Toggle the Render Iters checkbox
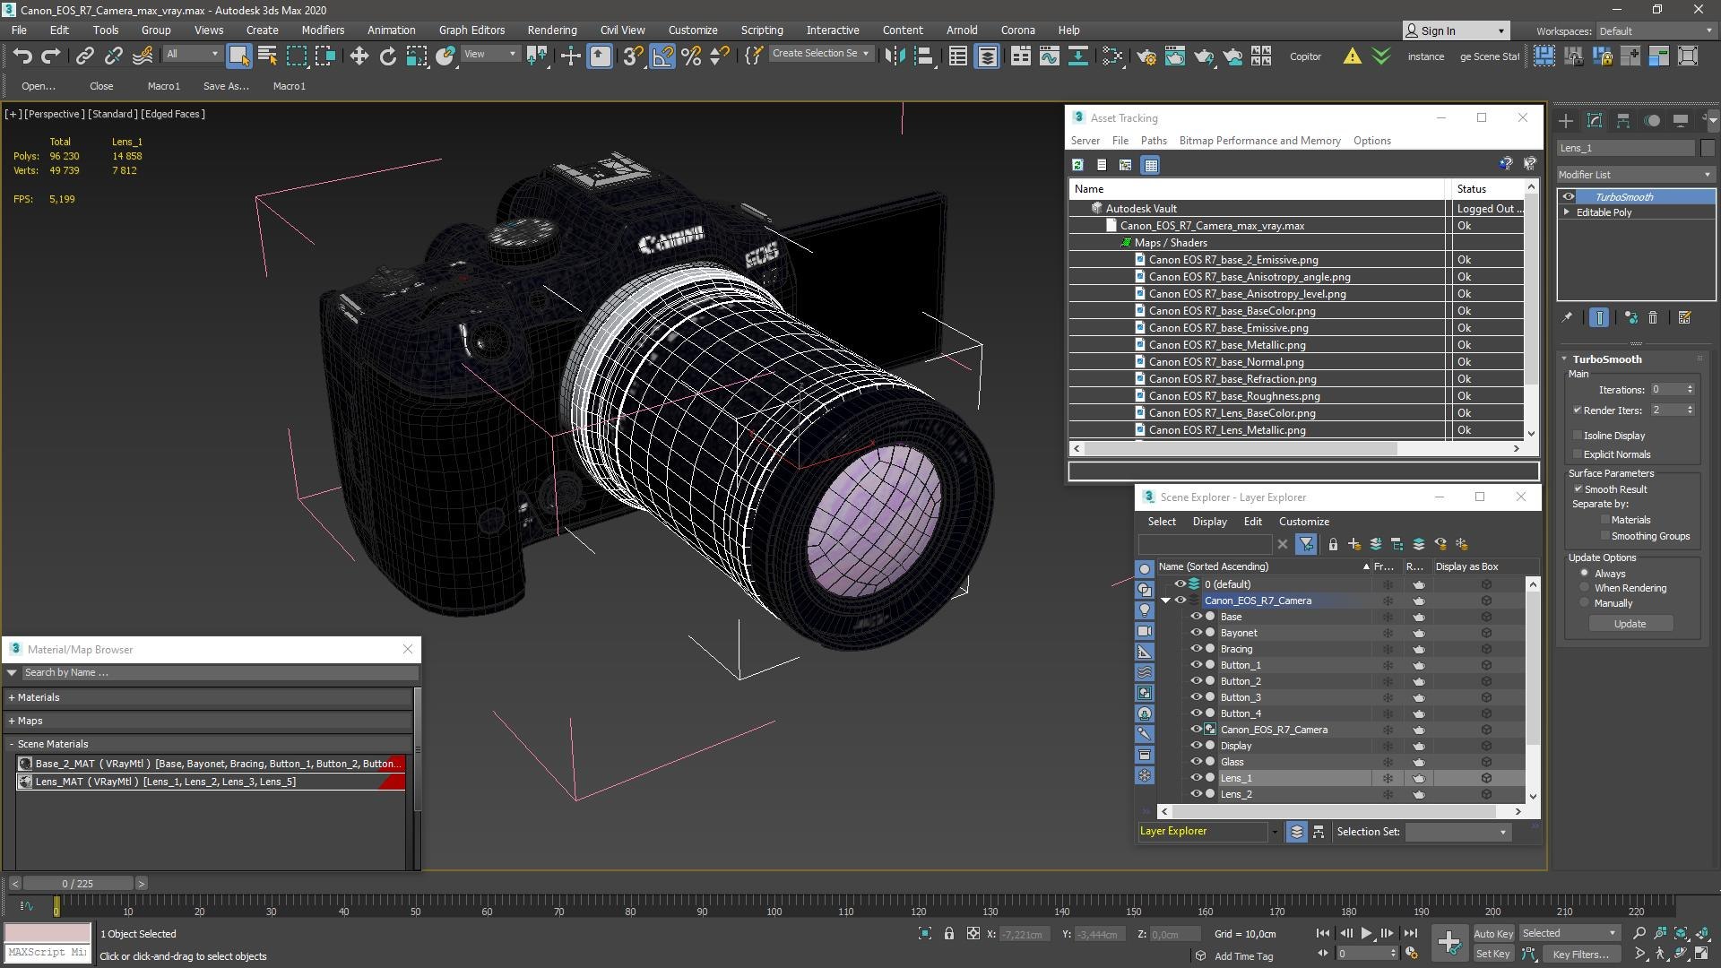The image size is (1721, 968). [1578, 411]
